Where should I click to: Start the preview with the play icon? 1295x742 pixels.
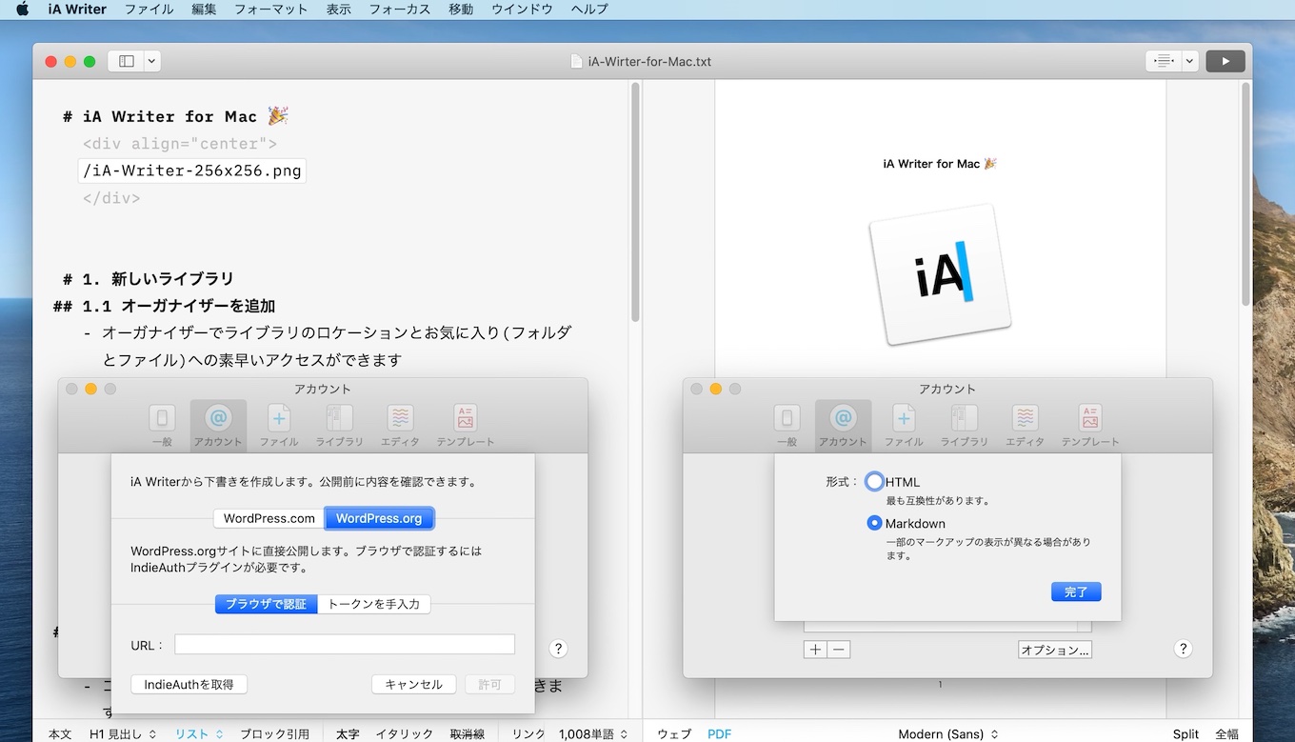coord(1225,60)
